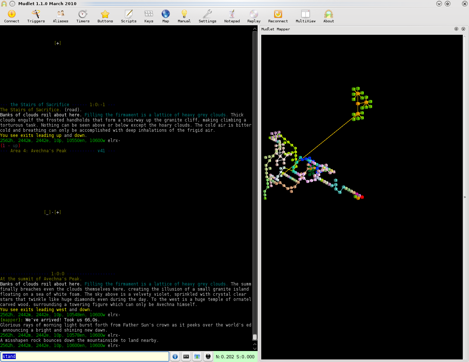Click the "A misshapen rock bounces" message line
Viewport: 469px width, 362px height.
tap(80, 340)
